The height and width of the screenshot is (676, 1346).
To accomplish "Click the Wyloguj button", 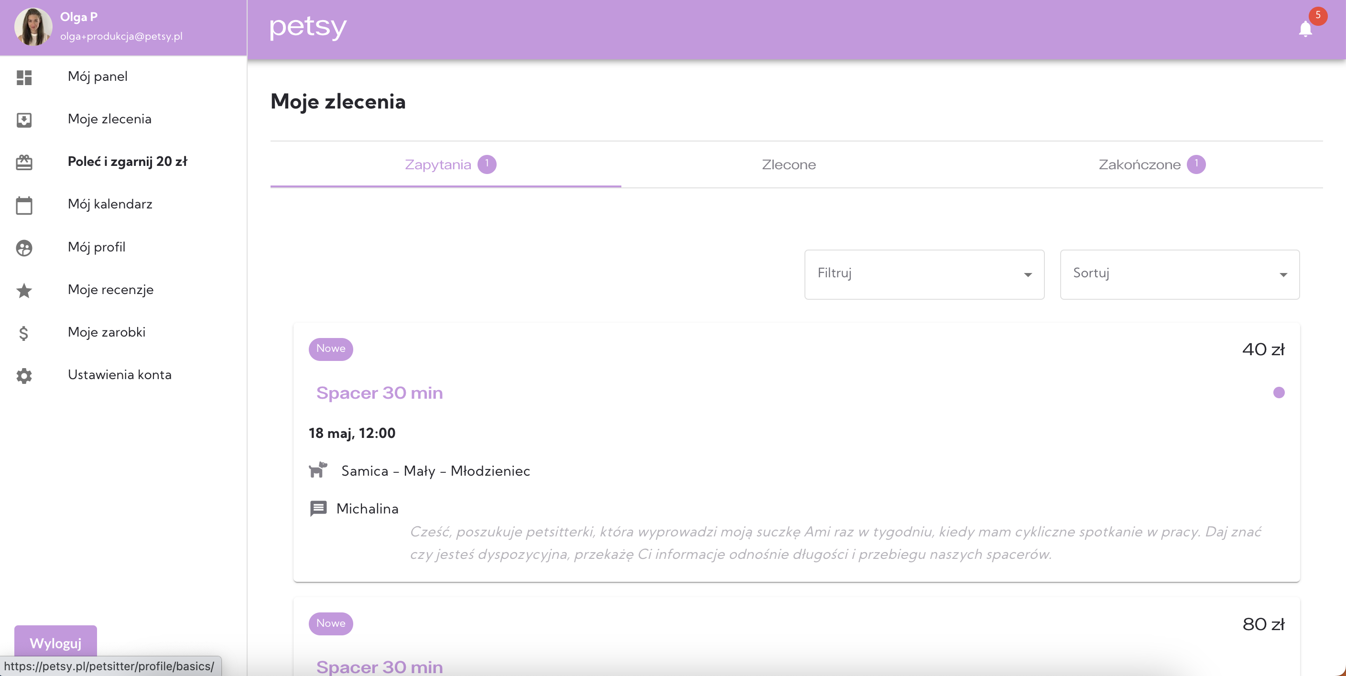I will [55, 643].
